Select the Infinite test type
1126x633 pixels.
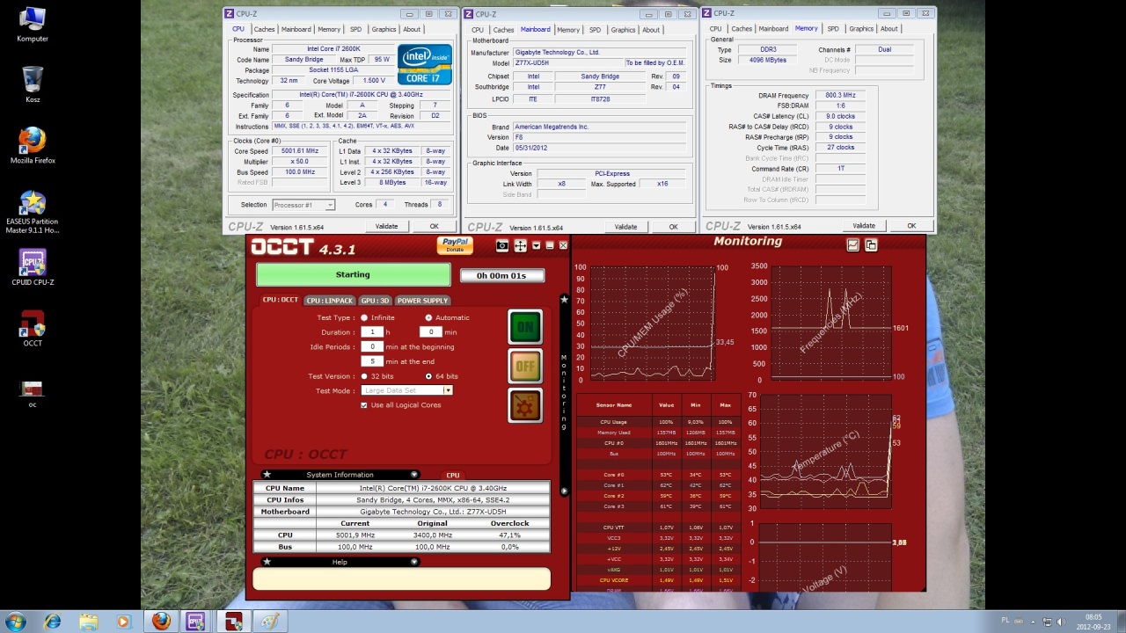364,317
